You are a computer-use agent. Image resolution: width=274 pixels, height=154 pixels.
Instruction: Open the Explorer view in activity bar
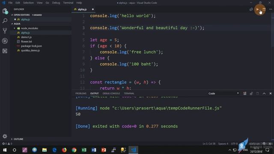pyautogui.click(x=5, y=11)
